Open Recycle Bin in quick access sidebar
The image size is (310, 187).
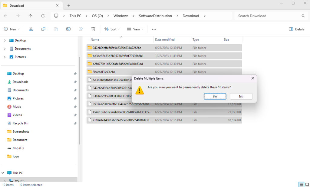20,123
